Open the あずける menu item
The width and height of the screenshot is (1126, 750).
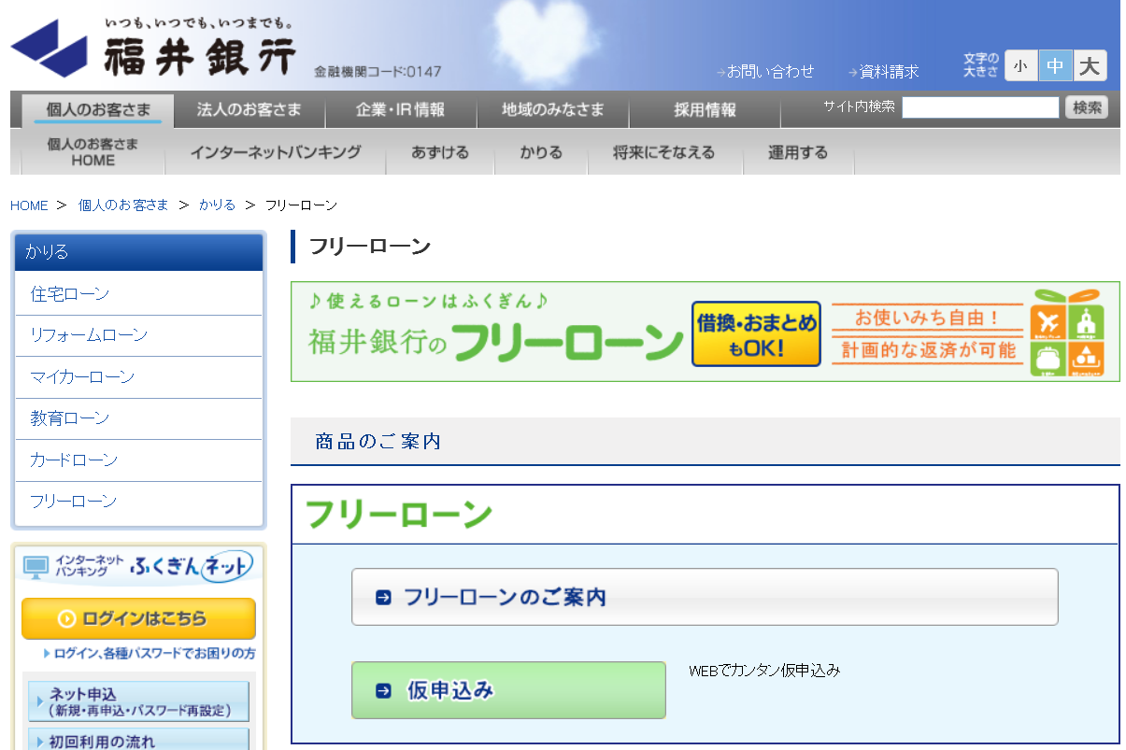pos(439,152)
